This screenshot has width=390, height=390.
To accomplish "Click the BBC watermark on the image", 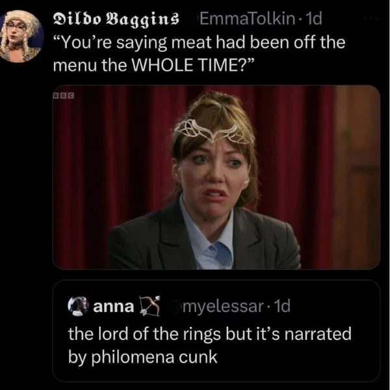I will 64,96.
